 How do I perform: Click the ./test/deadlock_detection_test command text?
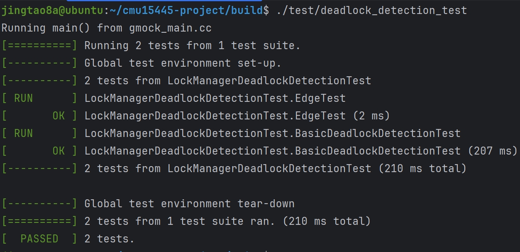click(x=372, y=10)
